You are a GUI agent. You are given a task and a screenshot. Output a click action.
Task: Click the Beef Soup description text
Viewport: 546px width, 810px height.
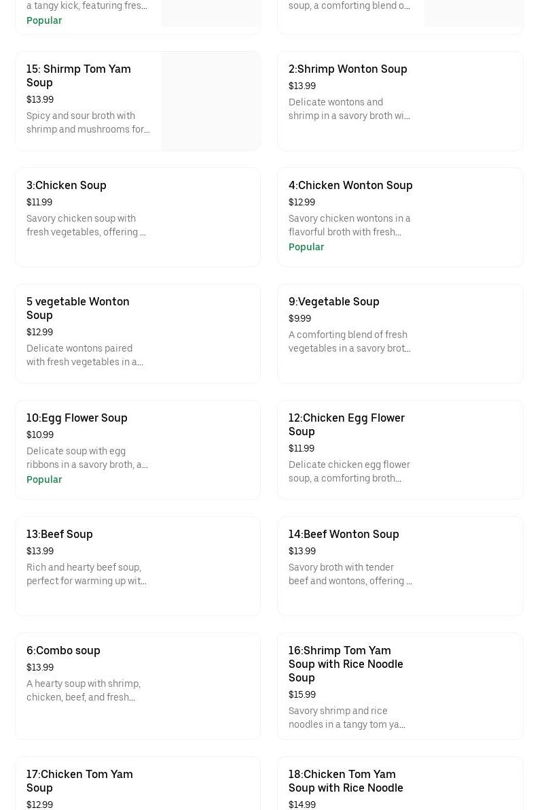(86, 574)
